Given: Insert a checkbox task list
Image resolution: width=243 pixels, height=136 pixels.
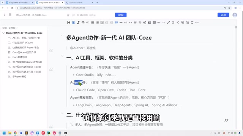Looking at the screenshot, I should coord(102,23).
